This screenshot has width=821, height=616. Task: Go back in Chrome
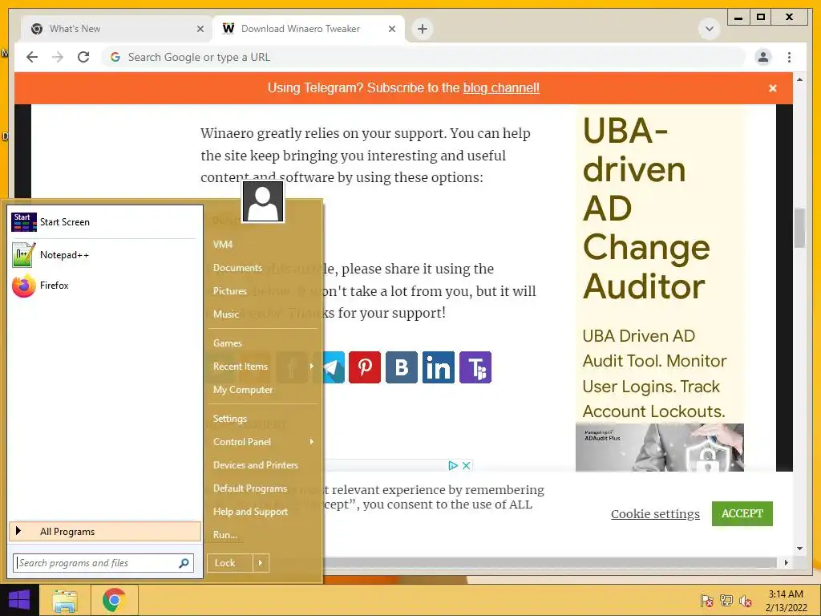[32, 57]
